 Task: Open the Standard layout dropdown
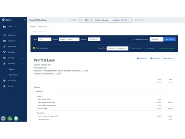point(157,39)
